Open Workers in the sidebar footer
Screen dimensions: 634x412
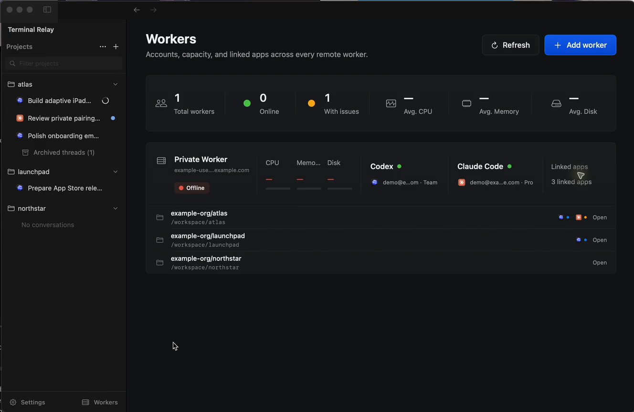(x=100, y=402)
